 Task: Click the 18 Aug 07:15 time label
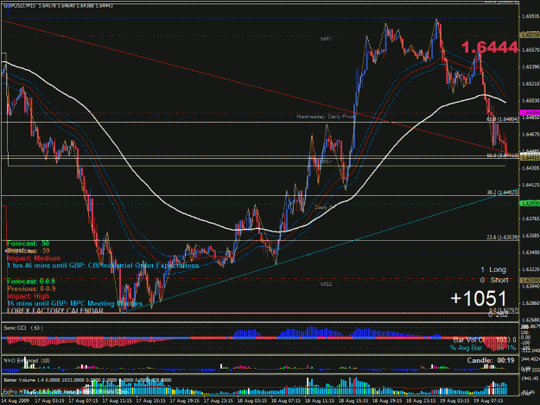coord(285,401)
